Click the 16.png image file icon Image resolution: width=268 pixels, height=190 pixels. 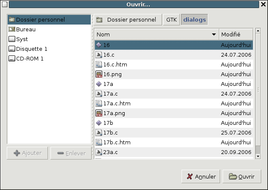tap(99, 74)
